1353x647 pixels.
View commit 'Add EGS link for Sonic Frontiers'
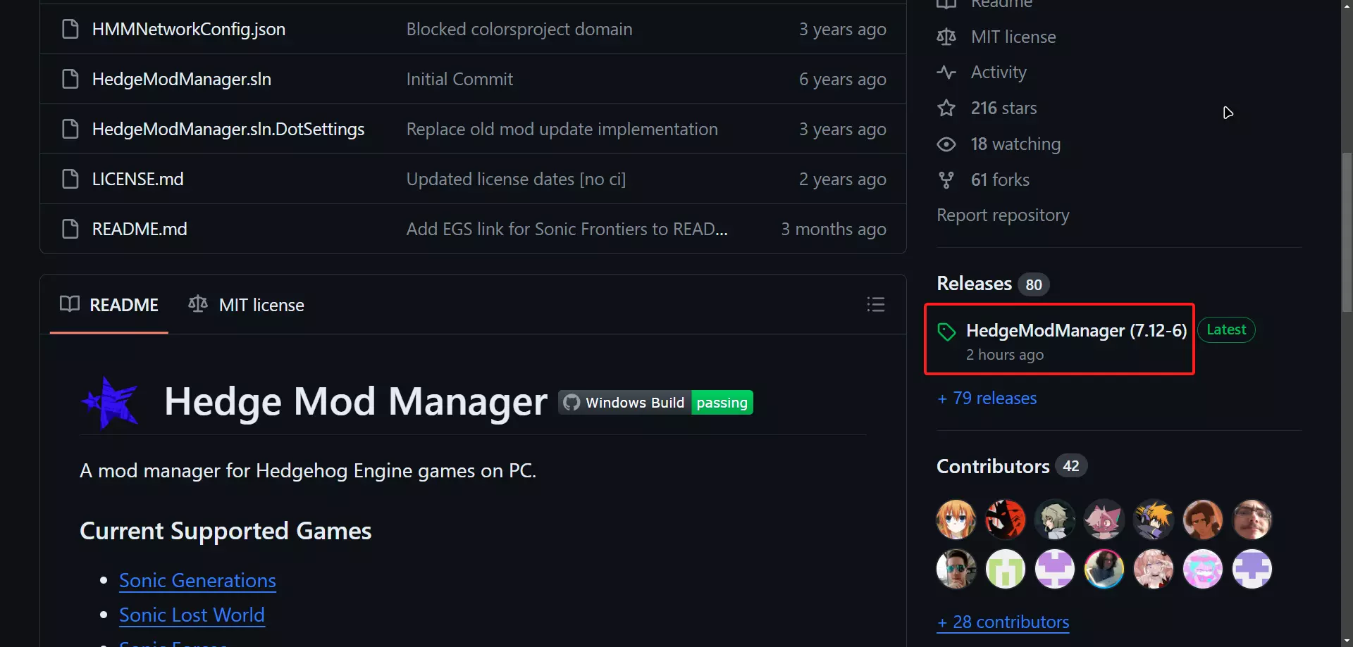567,229
